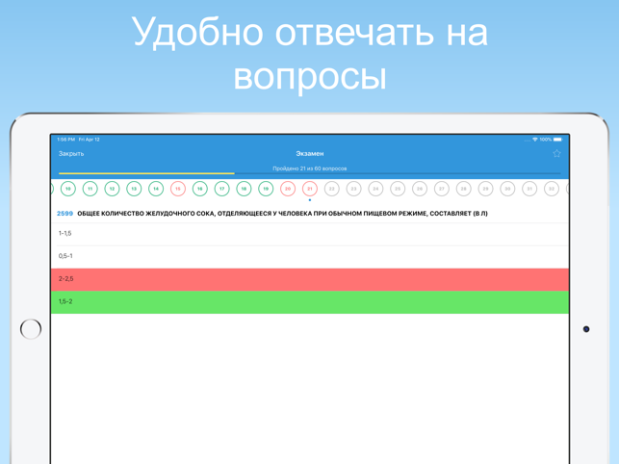Screen dimensions: 619x464
Task: Tap the favorite star icon
Action: point(556,153)
